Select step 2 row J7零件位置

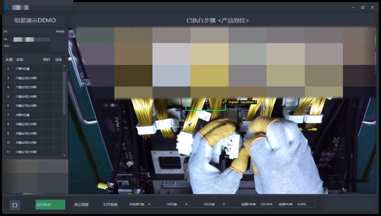[x=33, y=69]
